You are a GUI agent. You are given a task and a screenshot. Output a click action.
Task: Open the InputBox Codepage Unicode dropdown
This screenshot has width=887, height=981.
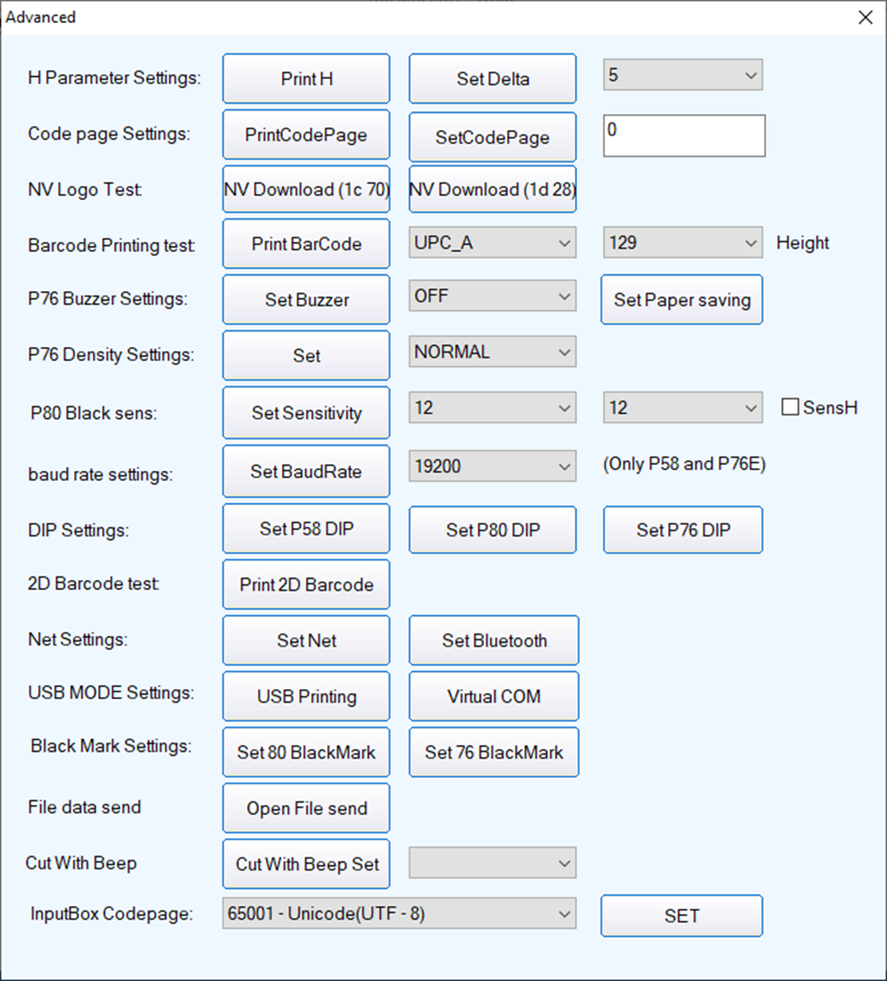click(x=400, y=914)
